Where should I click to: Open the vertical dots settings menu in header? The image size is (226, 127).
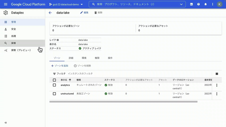pos(213,4)
